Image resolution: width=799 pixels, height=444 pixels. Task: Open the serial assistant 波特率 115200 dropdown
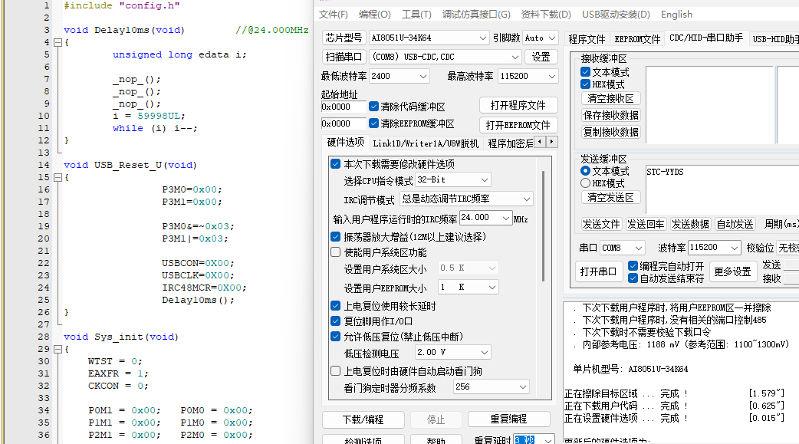714,248
